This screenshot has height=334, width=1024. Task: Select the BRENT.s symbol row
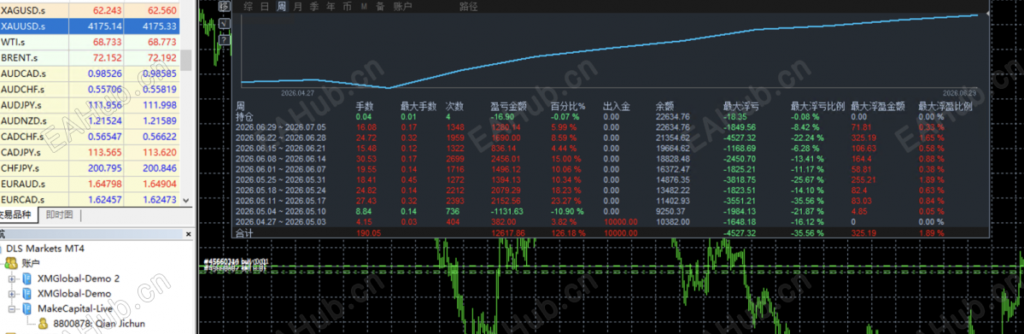[x=91, y=57]
